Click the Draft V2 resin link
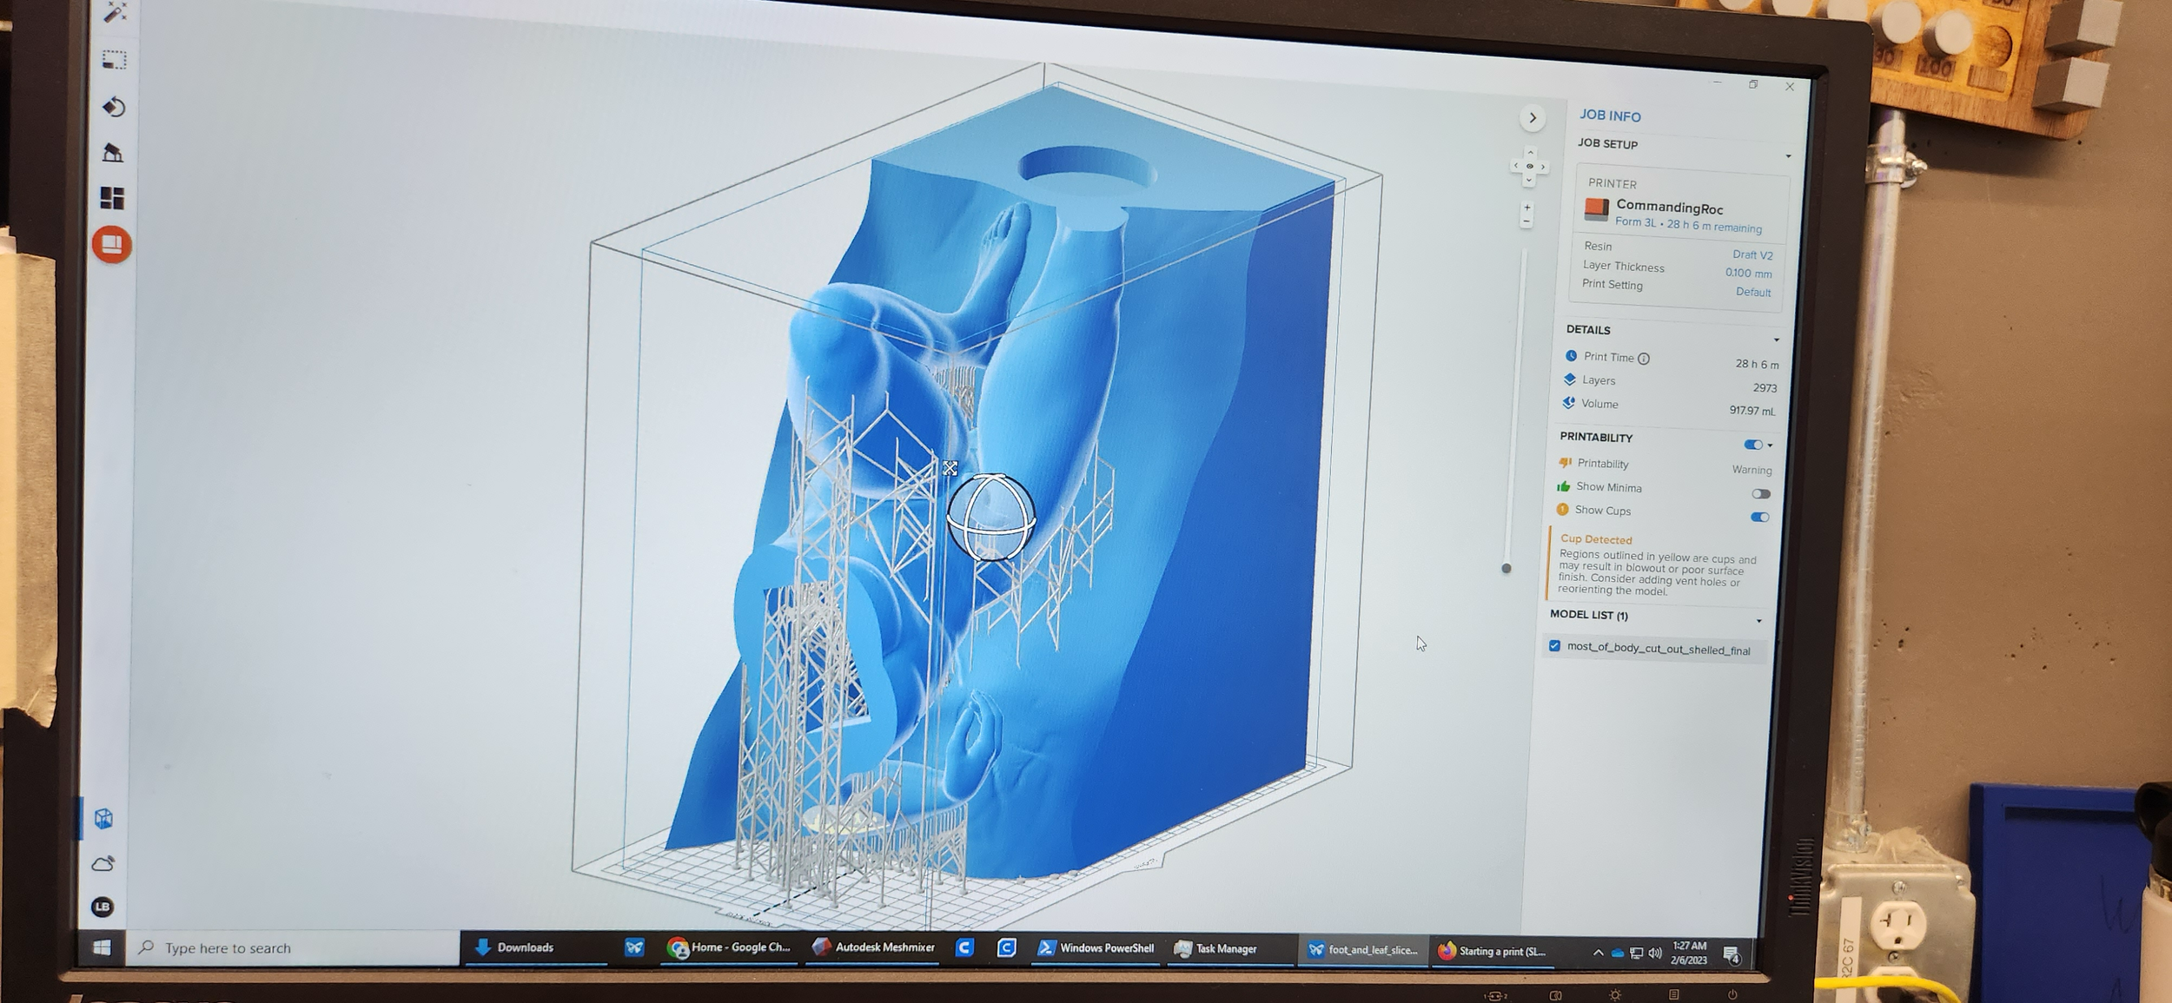This screenshot has width=2172, height=1003. [1752, 255]
